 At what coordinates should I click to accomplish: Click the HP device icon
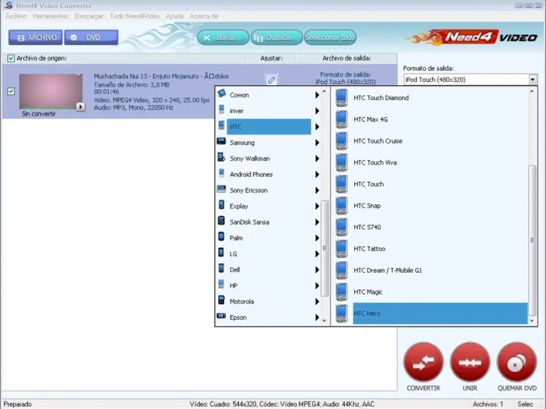[x=221, y=284]
